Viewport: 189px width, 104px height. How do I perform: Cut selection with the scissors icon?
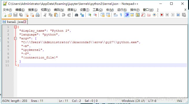tap(45, 15)
